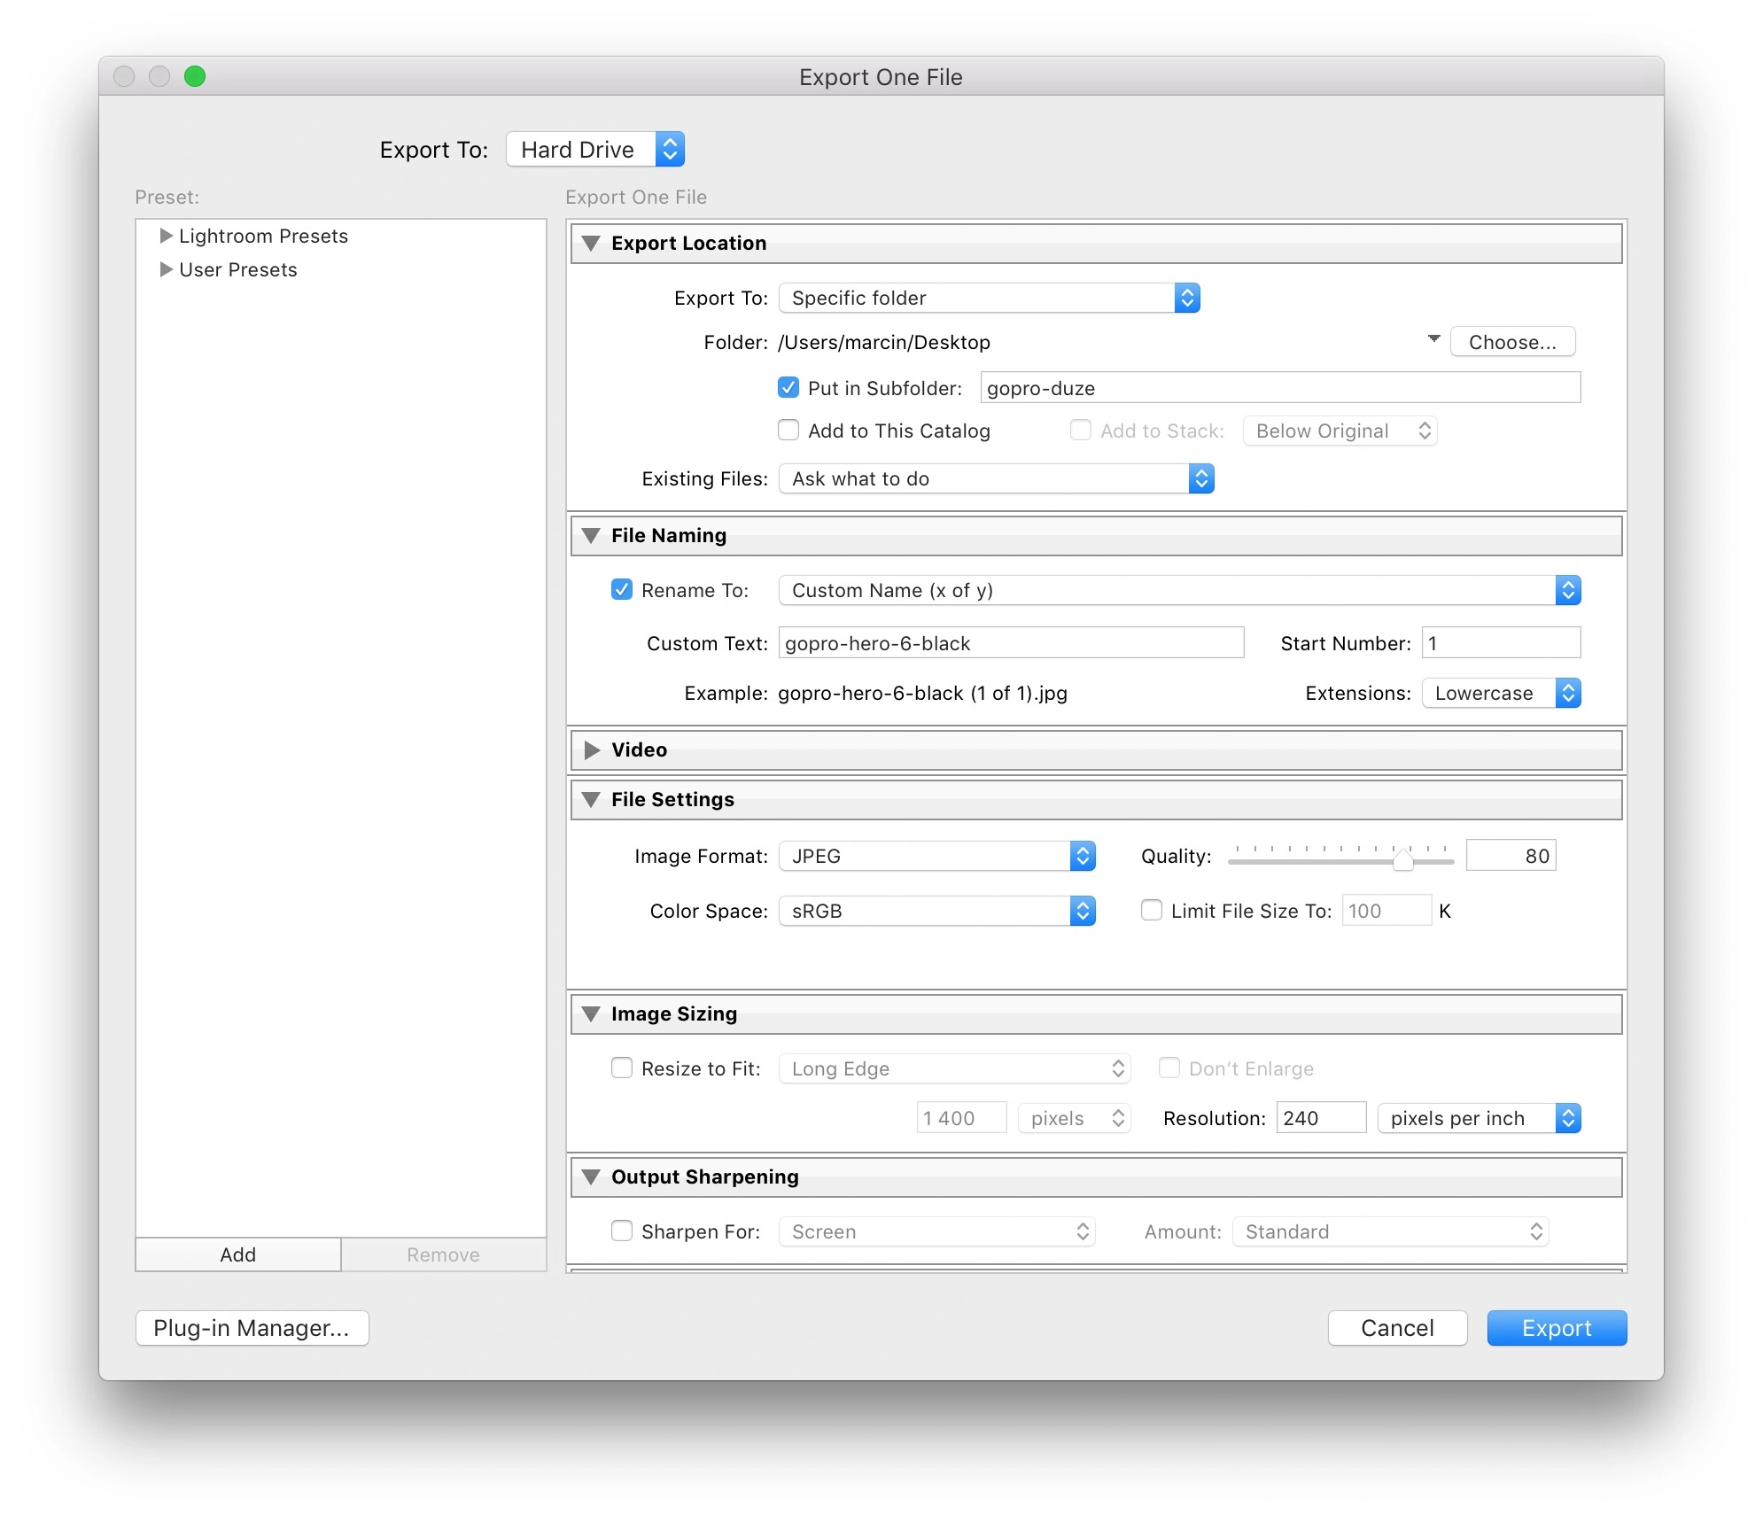Enable Limit File Size To
This screenshot has height=1522, width=1763.
pos(1152,911)
